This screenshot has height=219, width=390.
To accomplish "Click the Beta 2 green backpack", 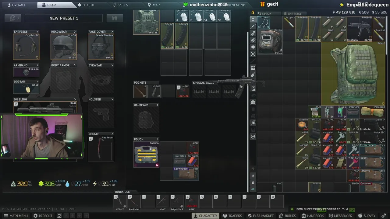I will point(353,74).
